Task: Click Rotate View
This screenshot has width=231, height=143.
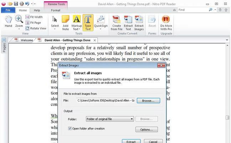Action: coord(36,28)
